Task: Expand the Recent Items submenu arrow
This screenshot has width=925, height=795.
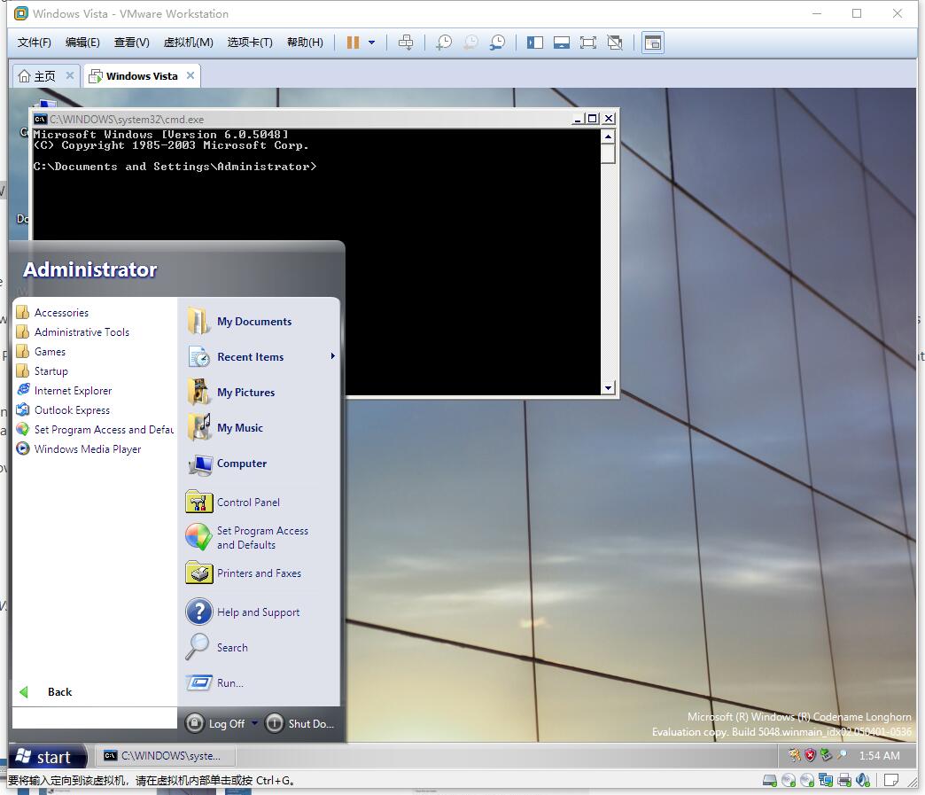Action: 333,356
